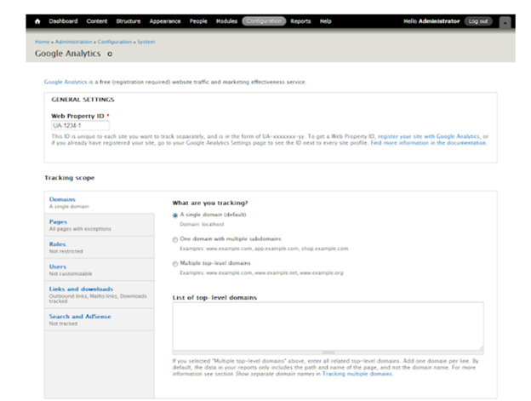Click the Web Property ID field
The width and height of the screenshot is (531, 401).
80,126
